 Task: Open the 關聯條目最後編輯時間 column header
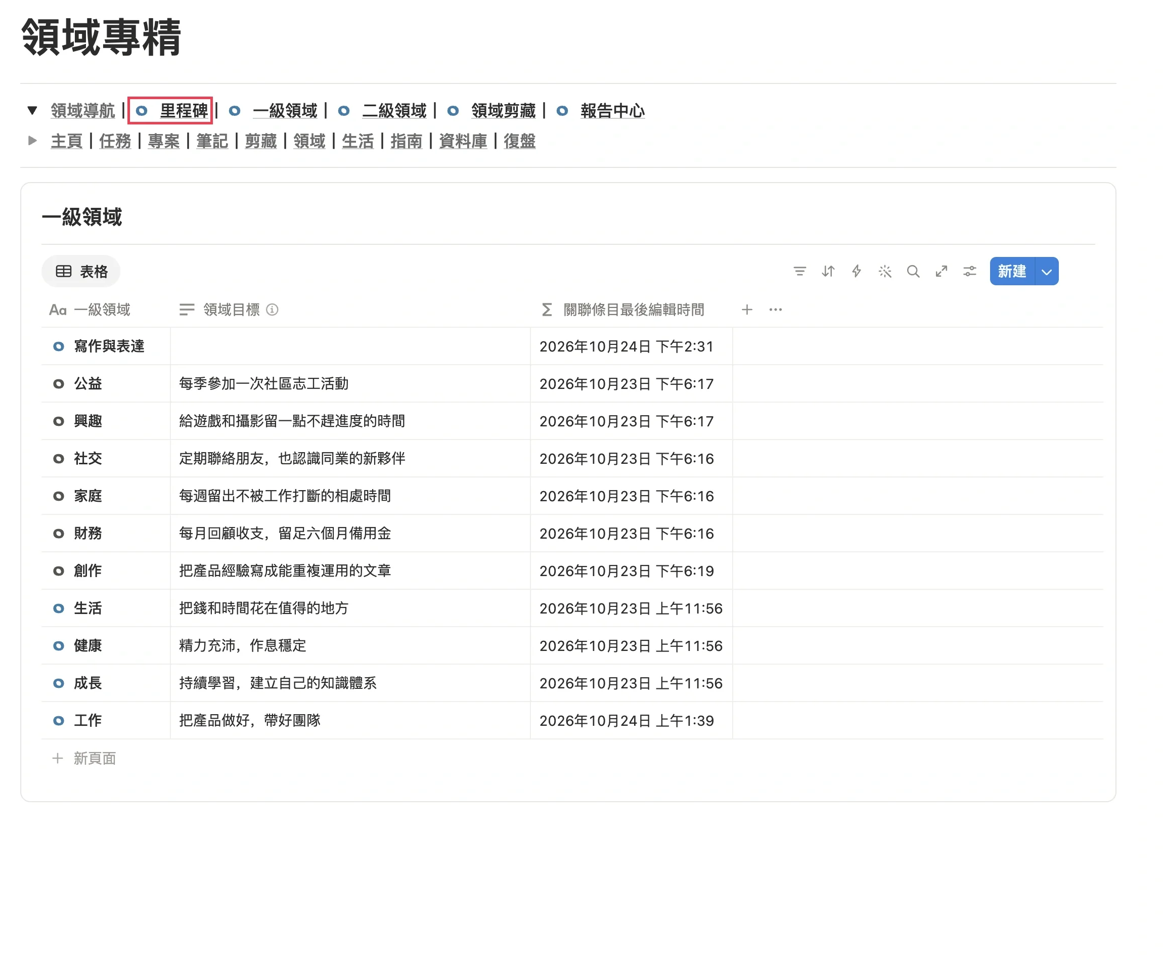623,310
